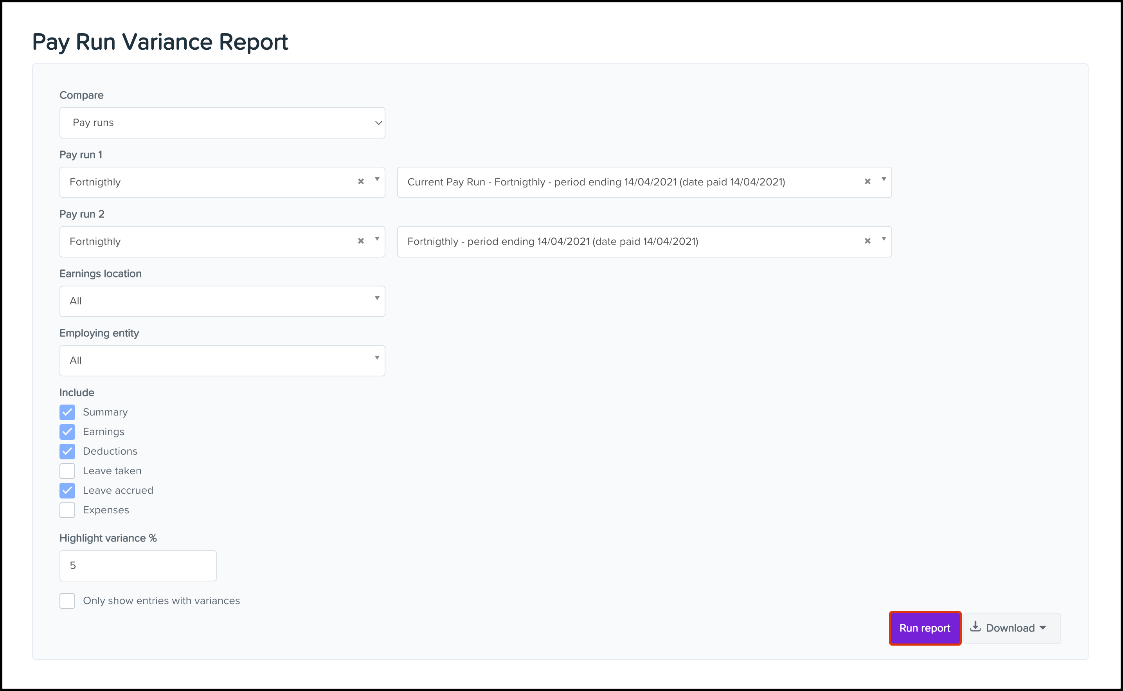Open Pay run 1 schedule dropdown arrow
Image resolution: width=1123 pixels, height=691 pixels.
click(377, 180)
